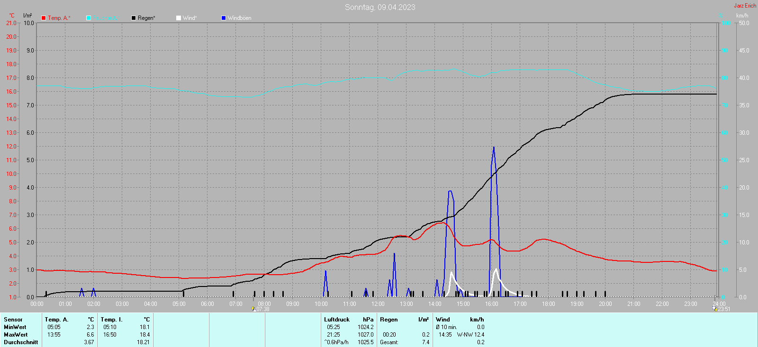Screen dimensions: 758x347
Task: Click the Temp. A. column header
Action: [x=57, y=320]
